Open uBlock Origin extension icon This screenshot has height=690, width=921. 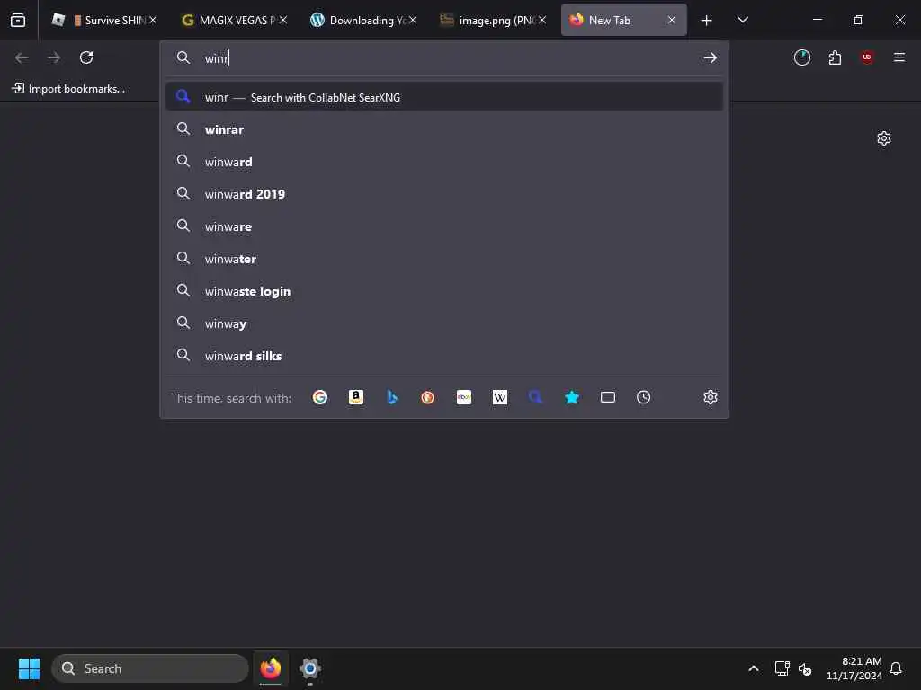[x=867, y=57]
